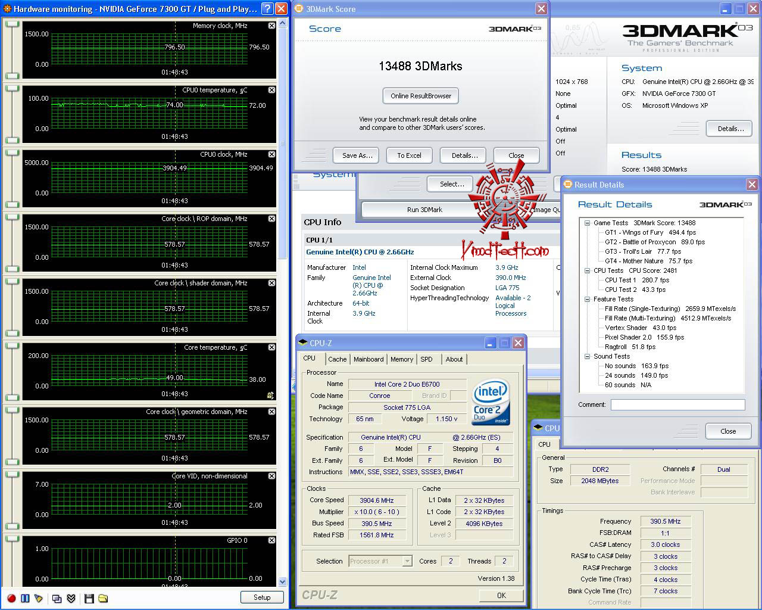Click the System Details button in 3DMark
This screenshot has height=610, width=762.
coord(730,129)
